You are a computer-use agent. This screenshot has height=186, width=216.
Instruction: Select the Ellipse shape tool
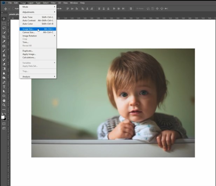click(4, 96)
